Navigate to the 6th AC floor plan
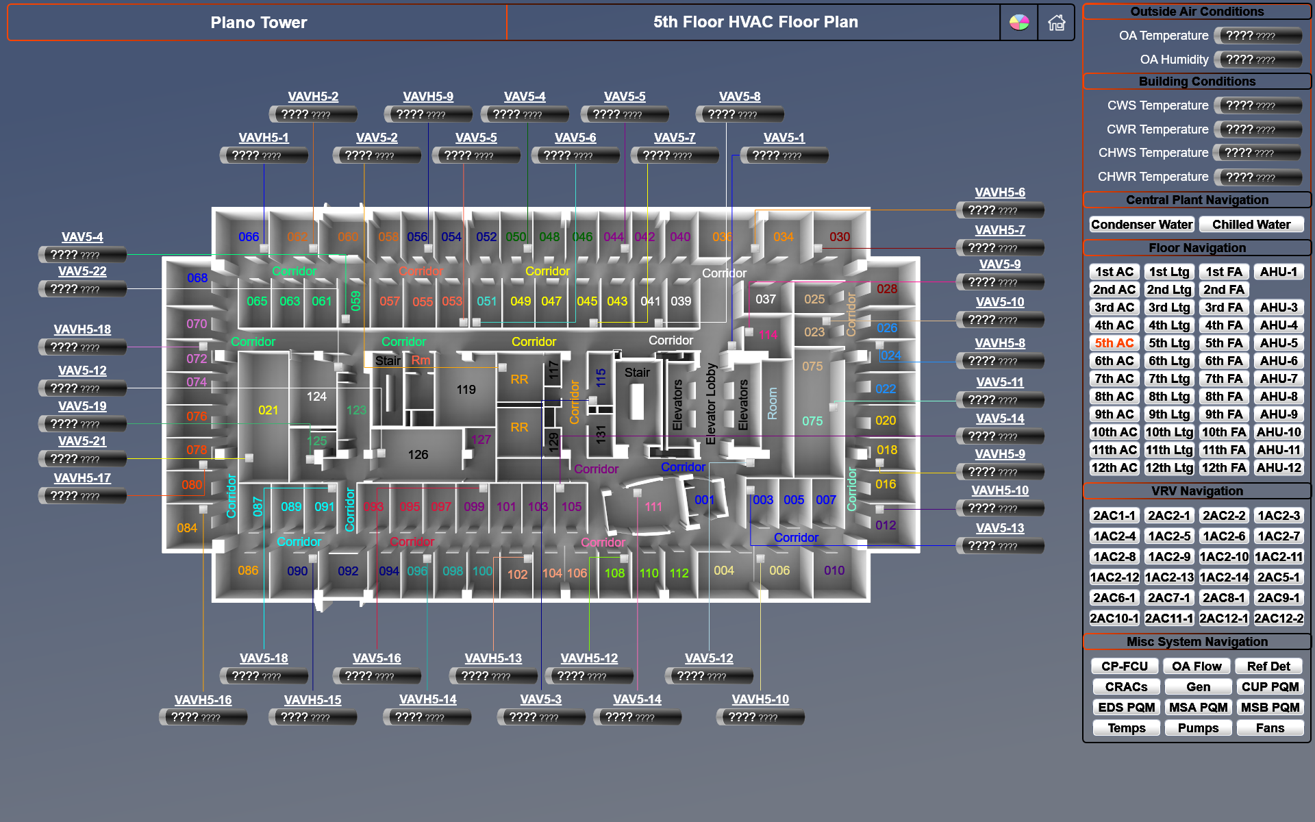 click(1114, 360)
